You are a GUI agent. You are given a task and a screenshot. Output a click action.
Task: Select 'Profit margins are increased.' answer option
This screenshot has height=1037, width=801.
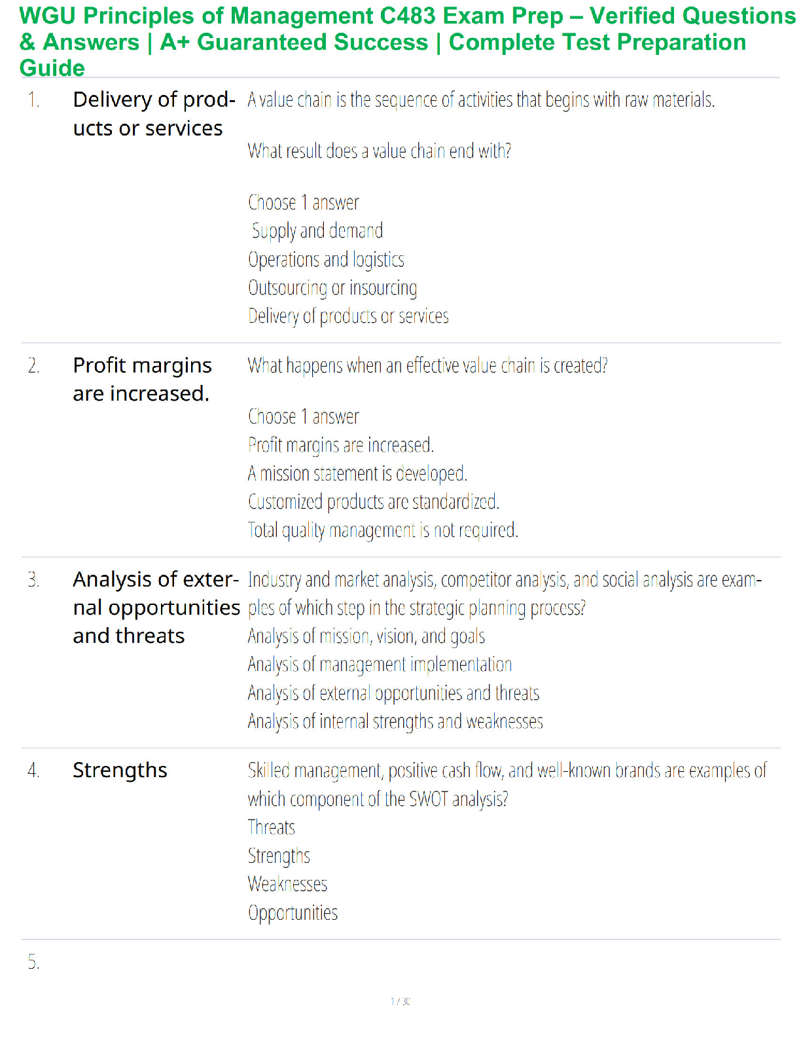[x=341, y=445]
